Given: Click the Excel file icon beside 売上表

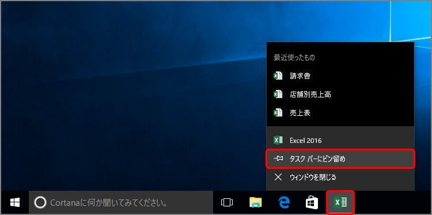Looking at the screenshot, I should 278,112.
